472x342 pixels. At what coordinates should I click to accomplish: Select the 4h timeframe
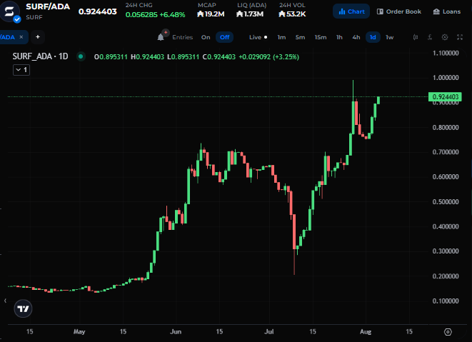[x=356, y=37]
